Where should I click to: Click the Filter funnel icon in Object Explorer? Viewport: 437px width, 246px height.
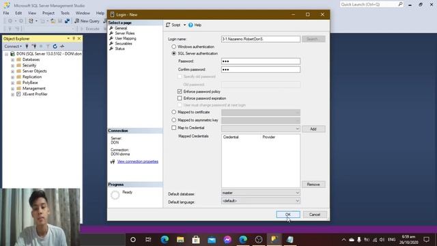(x=48, y=46)
